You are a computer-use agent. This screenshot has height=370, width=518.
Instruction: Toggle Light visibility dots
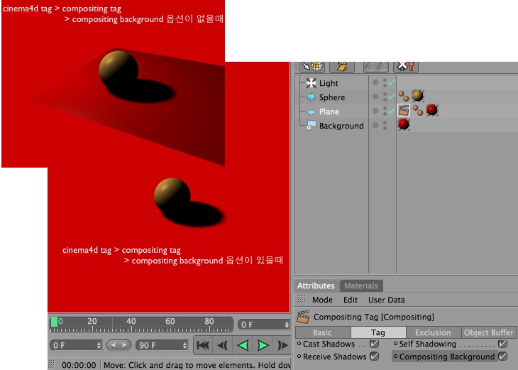point(385,82)
